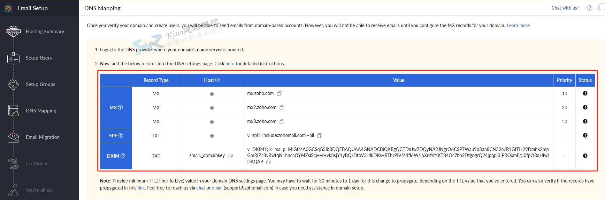
Task: Check status icon for mx3.zoho.com row
Action: [585, 121]
